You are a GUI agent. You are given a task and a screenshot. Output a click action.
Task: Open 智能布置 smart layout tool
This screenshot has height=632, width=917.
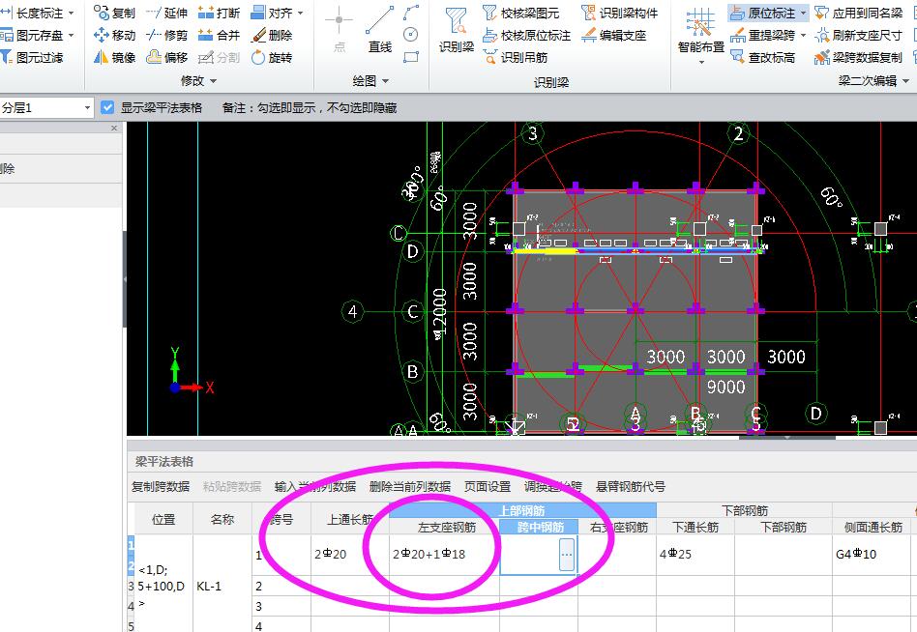click(x=700, y=35)
